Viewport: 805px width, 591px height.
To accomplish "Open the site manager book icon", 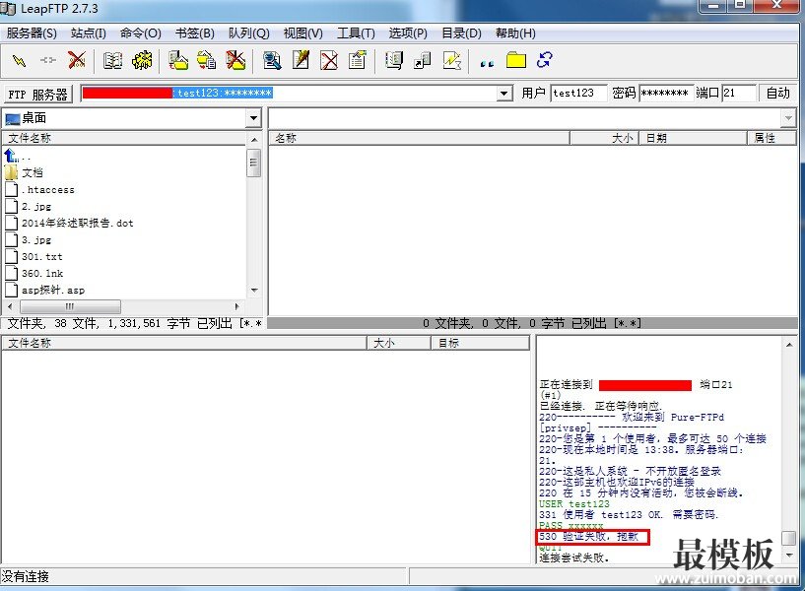I will click(112, 60).
